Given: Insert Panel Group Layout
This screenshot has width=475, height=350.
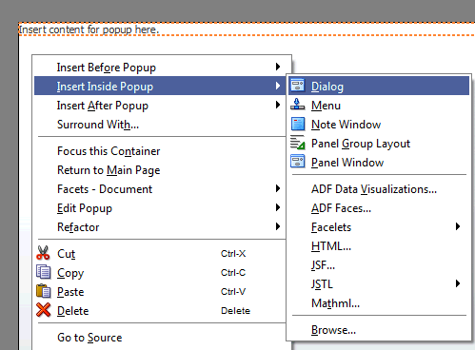Looking at the screenshot, I should click(x=379, y=143).
